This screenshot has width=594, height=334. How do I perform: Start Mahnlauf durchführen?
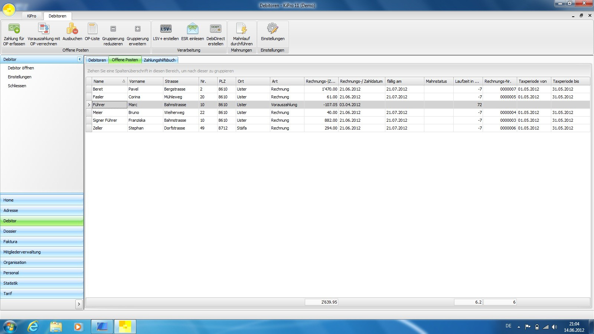pyautogui.click(x=241, y=29)
